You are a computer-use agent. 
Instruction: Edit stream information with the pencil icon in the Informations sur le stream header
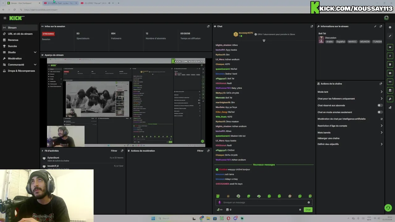(x=375, y=27)
